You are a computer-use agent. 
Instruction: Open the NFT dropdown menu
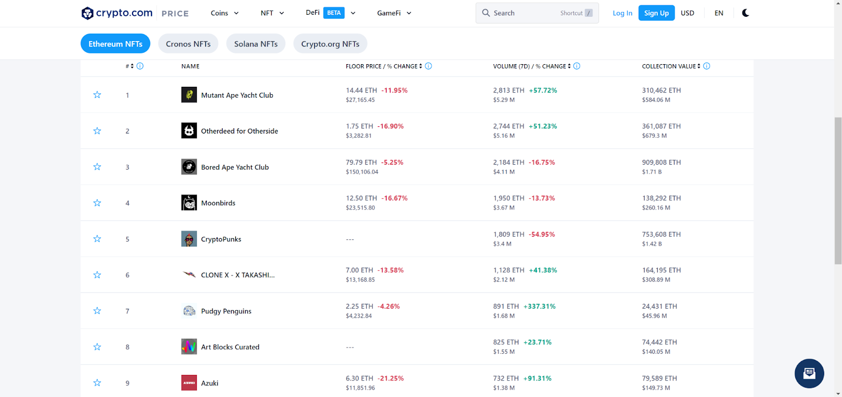pos(272,13)
